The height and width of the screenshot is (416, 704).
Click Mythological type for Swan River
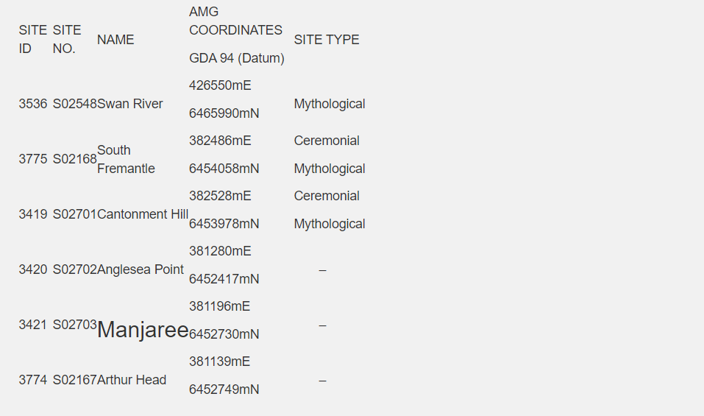[x=330, y=104]
